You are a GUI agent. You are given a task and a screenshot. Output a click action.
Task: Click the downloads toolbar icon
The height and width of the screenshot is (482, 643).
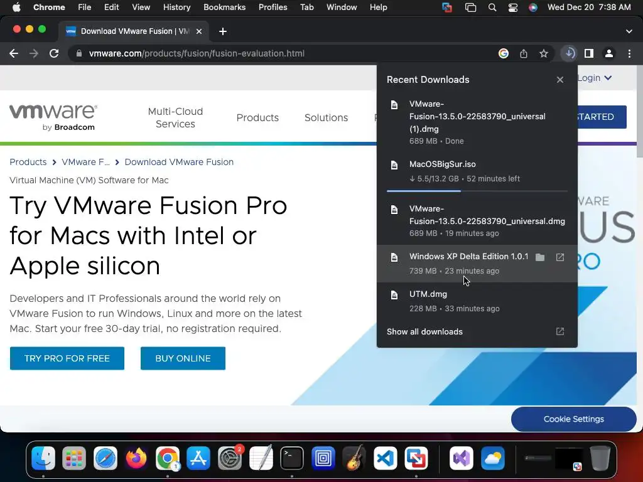pyautogui.click(x=569, y=53)
